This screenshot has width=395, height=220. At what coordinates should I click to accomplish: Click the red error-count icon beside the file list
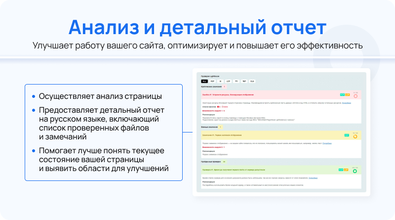point(218,107)
